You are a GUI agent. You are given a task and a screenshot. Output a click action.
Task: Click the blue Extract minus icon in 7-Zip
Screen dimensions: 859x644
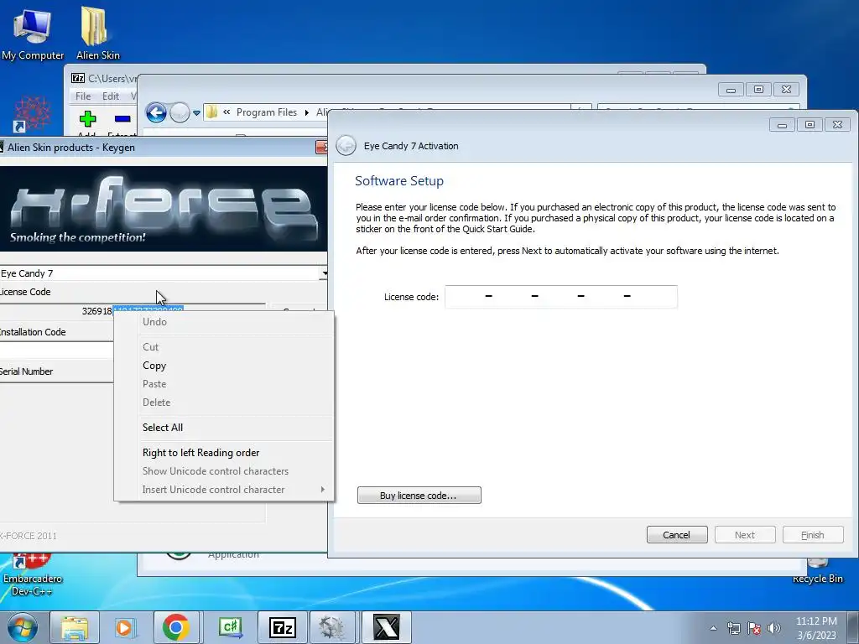(x=122, y=119)
